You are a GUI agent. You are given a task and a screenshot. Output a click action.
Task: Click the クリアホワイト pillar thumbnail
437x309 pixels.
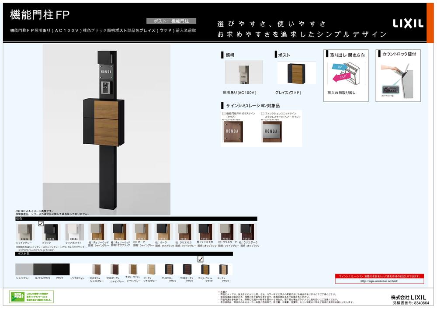coord(74,232)
